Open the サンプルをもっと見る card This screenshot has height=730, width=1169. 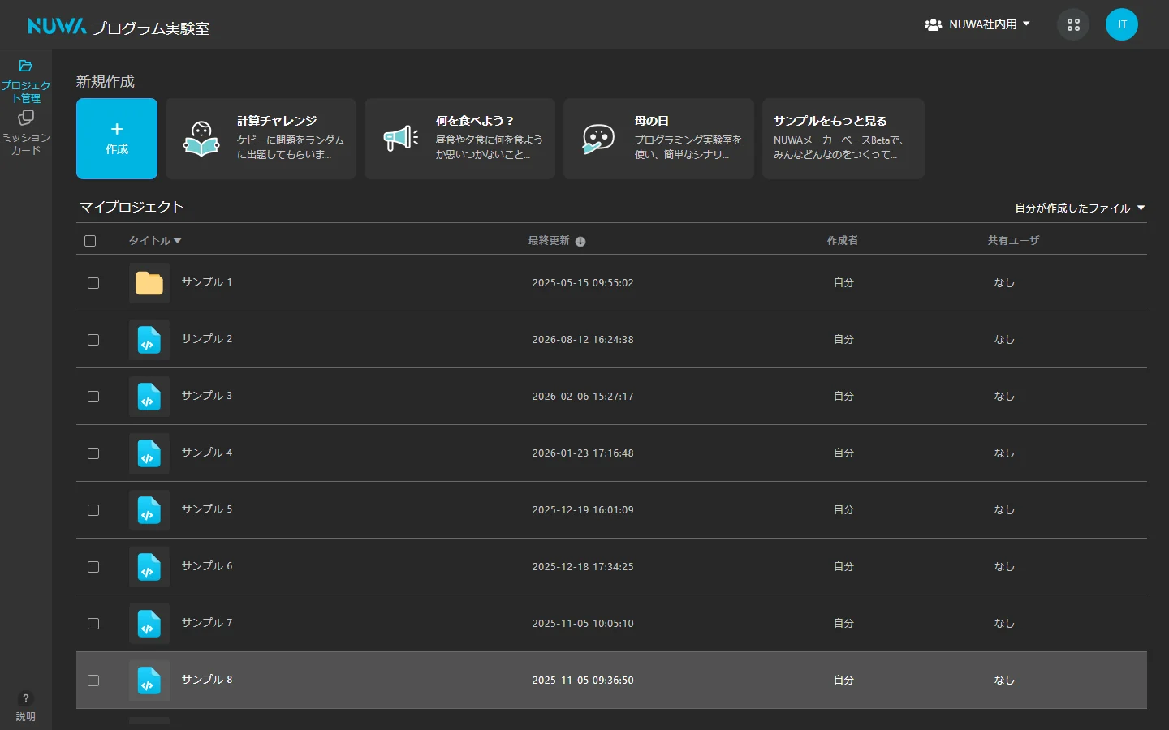coord(843,139)
